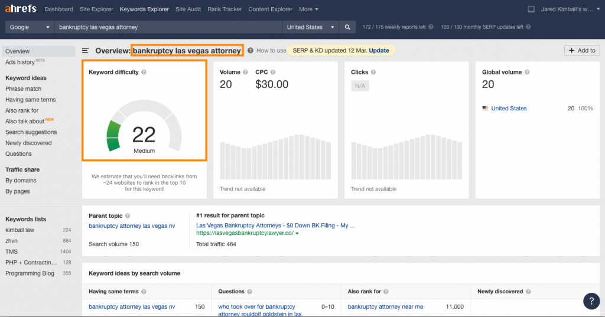Click help icon next to monthly SERP updates

[528, 27]
